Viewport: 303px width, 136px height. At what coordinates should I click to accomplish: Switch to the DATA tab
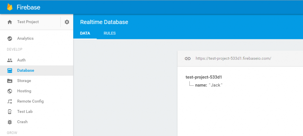point(85,33)
